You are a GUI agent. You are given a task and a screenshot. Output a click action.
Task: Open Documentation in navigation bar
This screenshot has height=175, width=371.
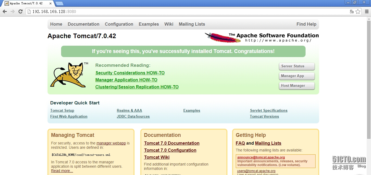[x=84, y=24]
